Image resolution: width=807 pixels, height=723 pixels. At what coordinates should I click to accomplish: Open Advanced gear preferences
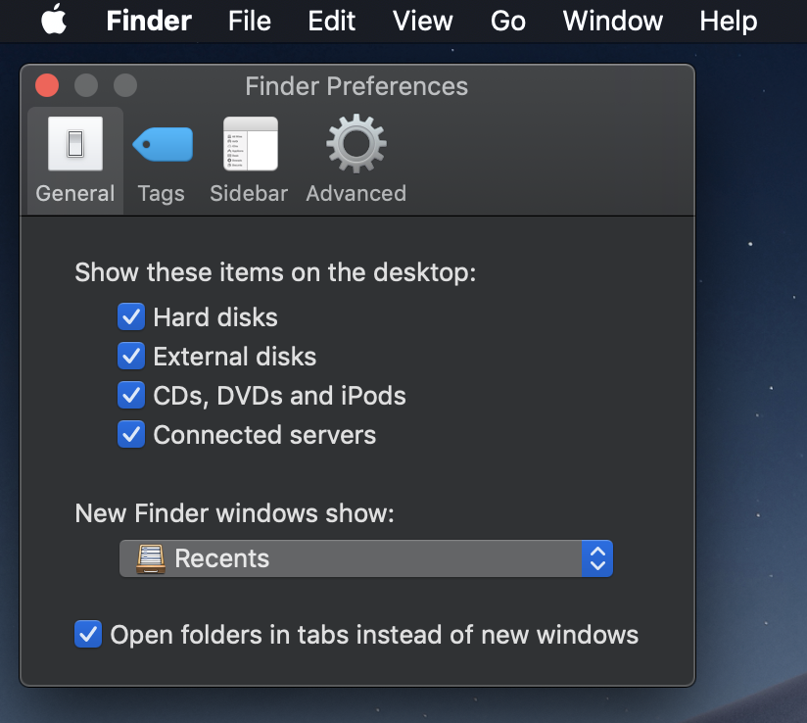coord(356,161)
